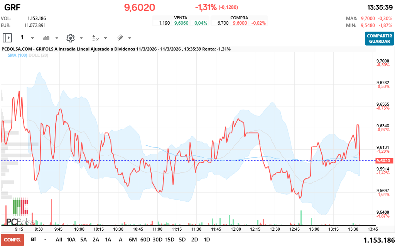Image resolution: width=400 pixels, height=248 pixels.
Task: Click the chart type area icon
Action: pos(47,38)
